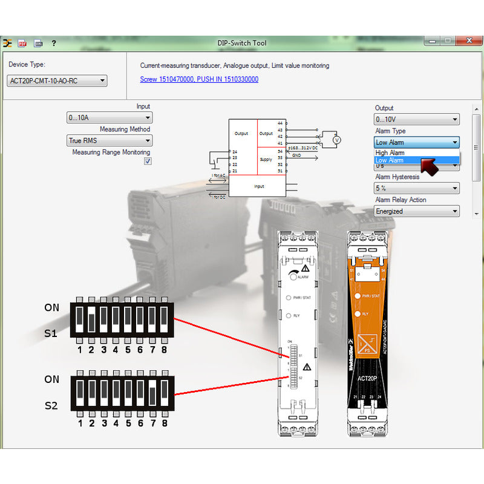Open the Alarm Hysteresis dropdown 5 %
484x484 pixels.
point(416,188)
